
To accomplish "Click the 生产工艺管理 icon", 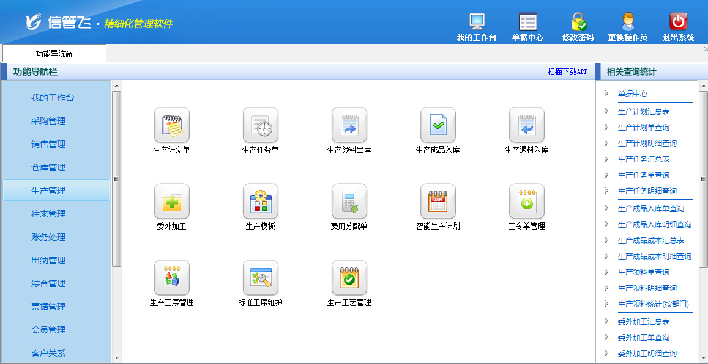I will point(349,278).
